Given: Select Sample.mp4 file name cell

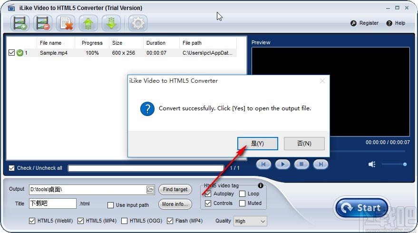Looking at the screenshot, I should click(54, 53).
